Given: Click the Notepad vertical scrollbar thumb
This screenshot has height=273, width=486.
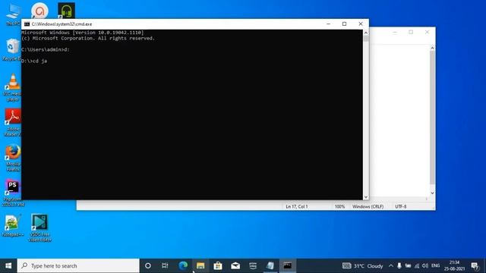Looking at the screenshot, I should [432, 118].
